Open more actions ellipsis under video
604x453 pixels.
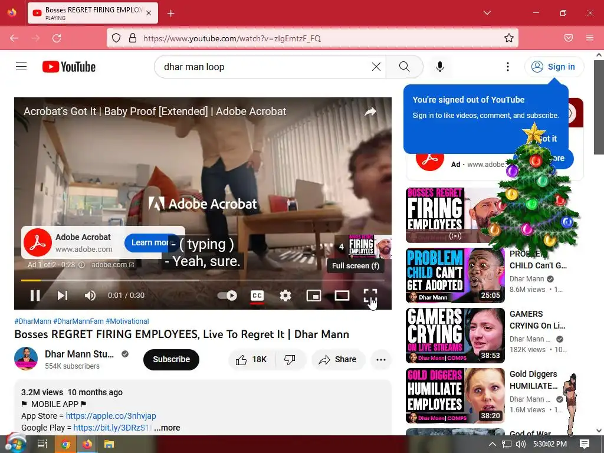tap(381, 359)
